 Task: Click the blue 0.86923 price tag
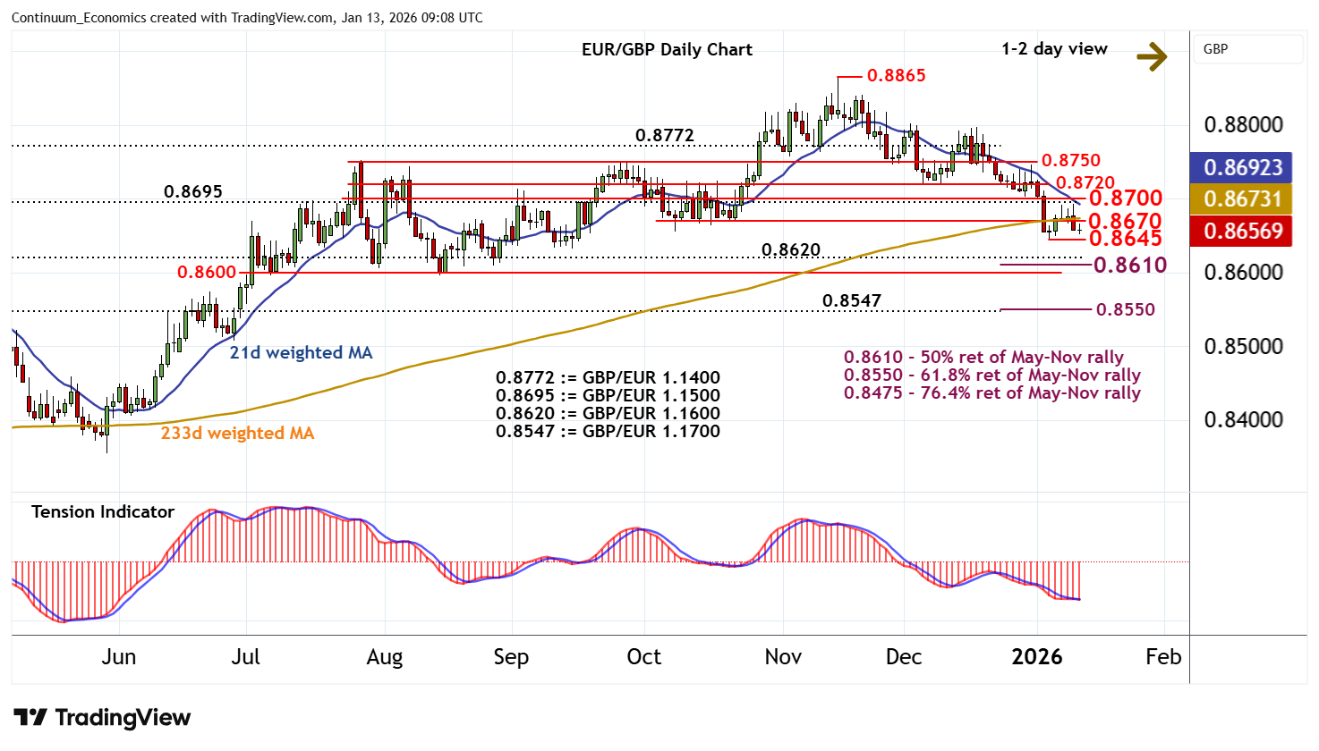pyautogui.click(x=1242, y=167)
